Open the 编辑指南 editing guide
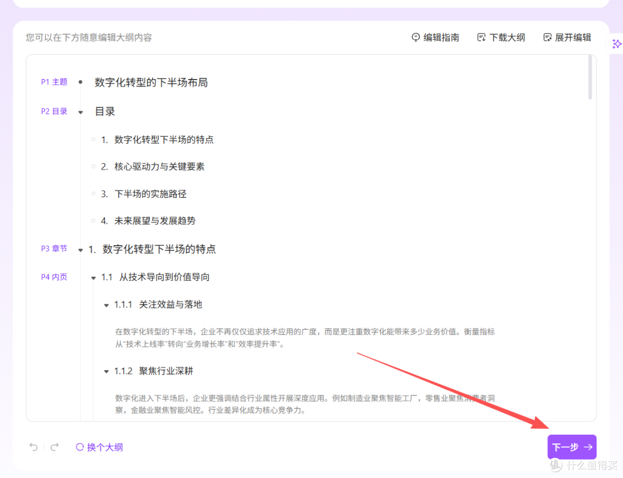 (435, 37)
